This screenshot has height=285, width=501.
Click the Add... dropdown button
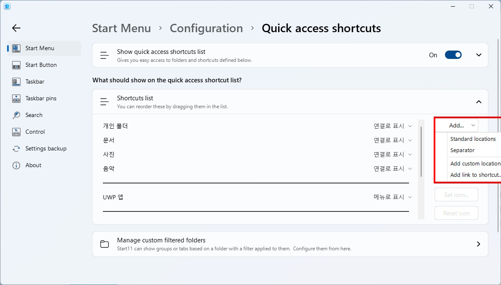point(456,125)
